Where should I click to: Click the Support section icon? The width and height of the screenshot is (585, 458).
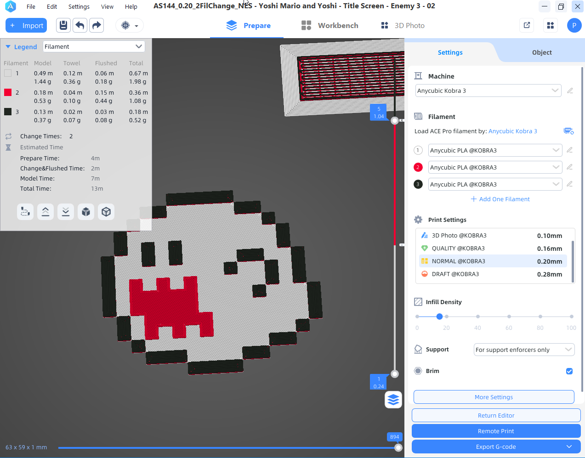coord(418,349)
